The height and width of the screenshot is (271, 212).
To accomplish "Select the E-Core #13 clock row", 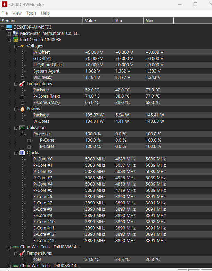I will (x=122, y=241).
